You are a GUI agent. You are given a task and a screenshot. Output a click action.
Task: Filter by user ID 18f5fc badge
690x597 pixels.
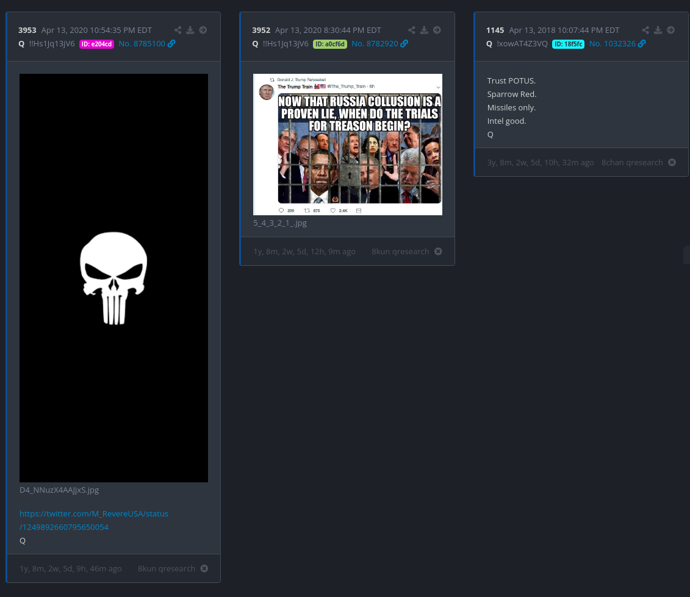[x=568, y=44]
